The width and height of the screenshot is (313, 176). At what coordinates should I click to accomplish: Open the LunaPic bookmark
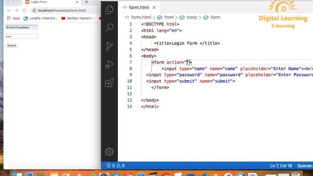(x=41, y=18)
